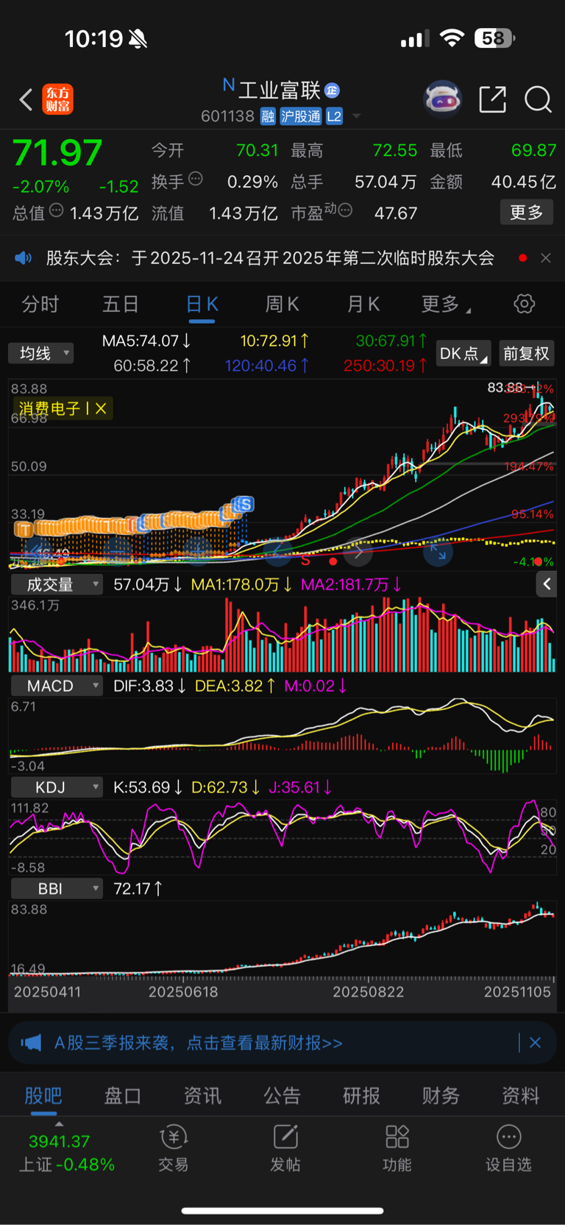Open the BBI indicator dropdown
This screenshot has width=565, height=1225.
(57, 889)
